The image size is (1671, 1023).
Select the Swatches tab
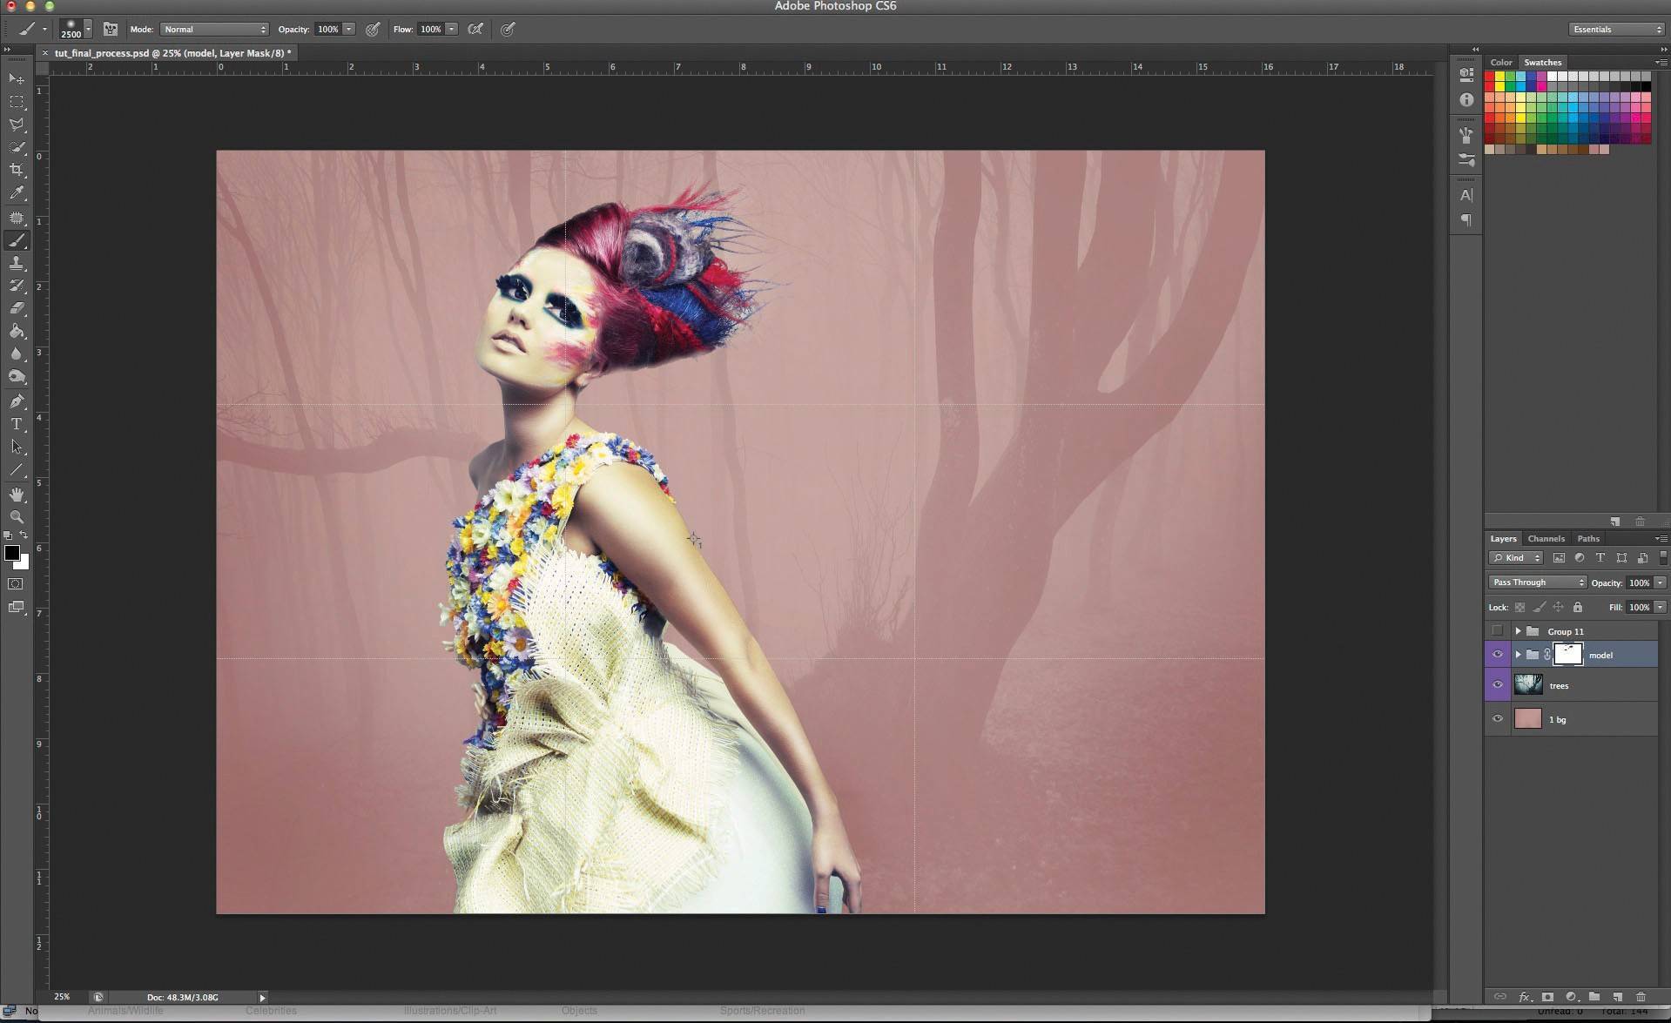click(x=1543, y=63)
